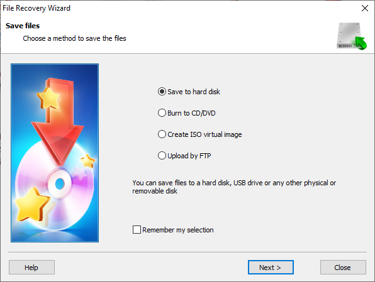375x282 pixels.
Task: Click the description about saving to USB drive
Action: (234, 187)
